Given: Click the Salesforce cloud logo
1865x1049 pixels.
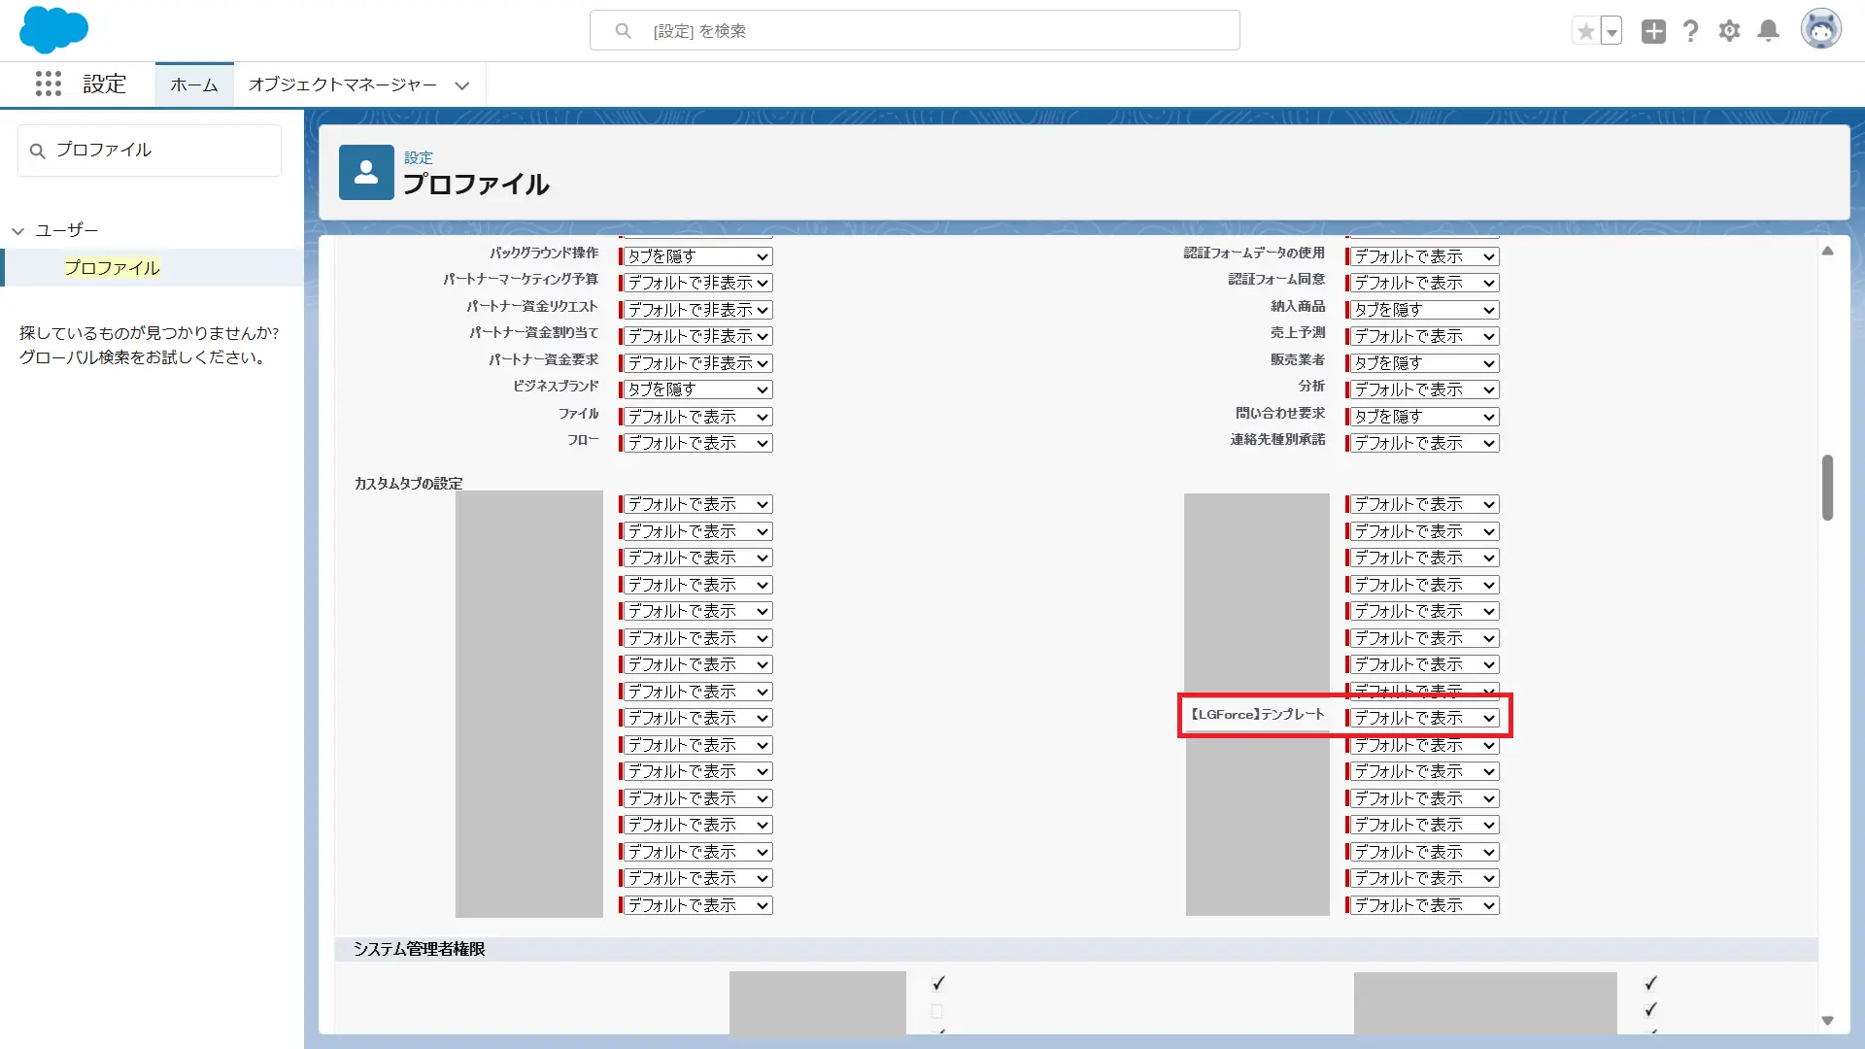Looking at the screenshot, I should 53,29.
